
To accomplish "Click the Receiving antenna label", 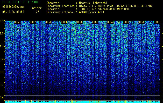I will tap(60, 12).
